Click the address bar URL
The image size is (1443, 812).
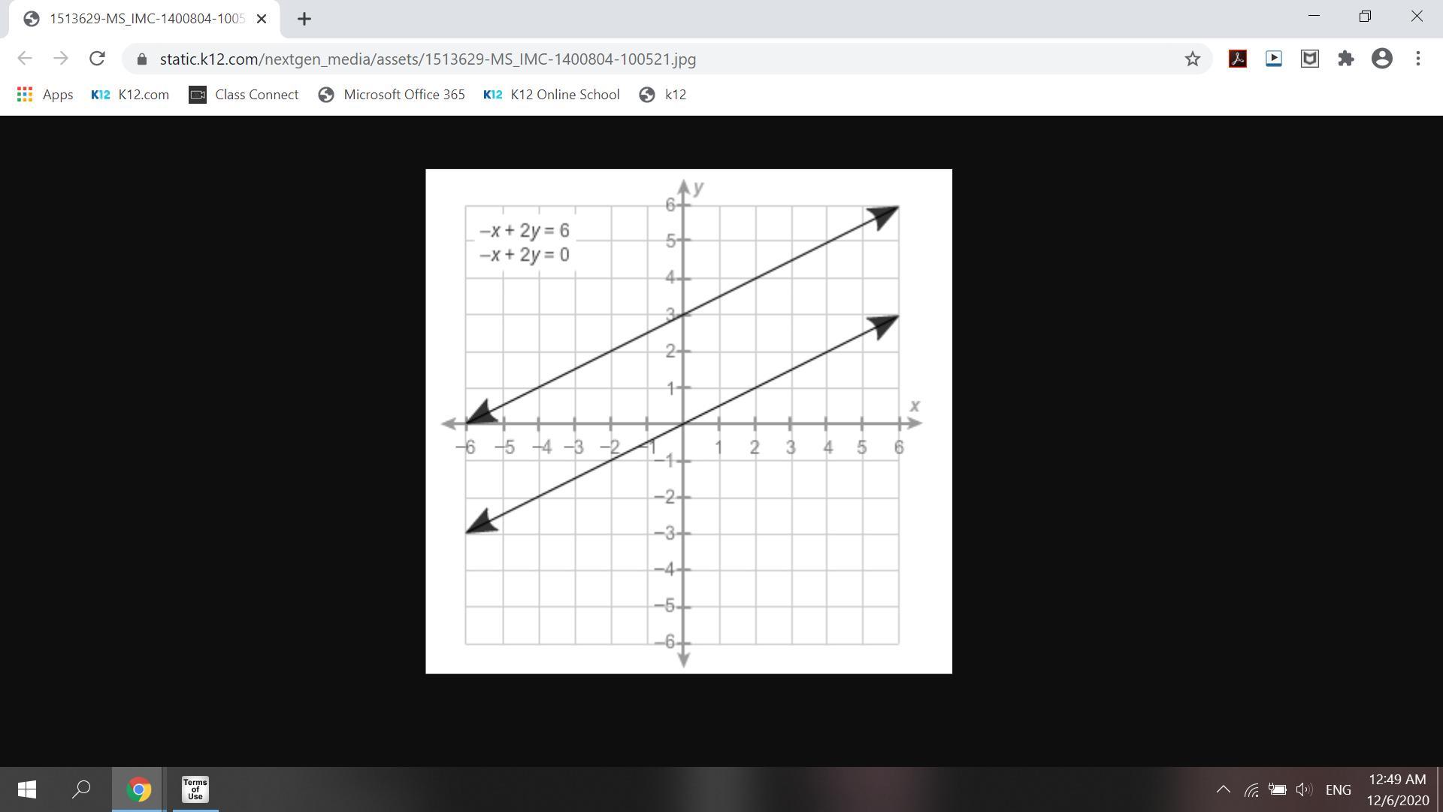pos(427,59)
